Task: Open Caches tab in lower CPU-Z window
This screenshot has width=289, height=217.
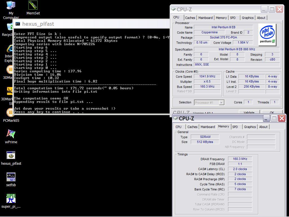Action: [x=192, y=127]
